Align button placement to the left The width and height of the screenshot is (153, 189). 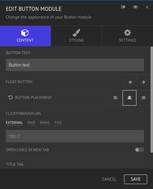[x=116, y=98]
